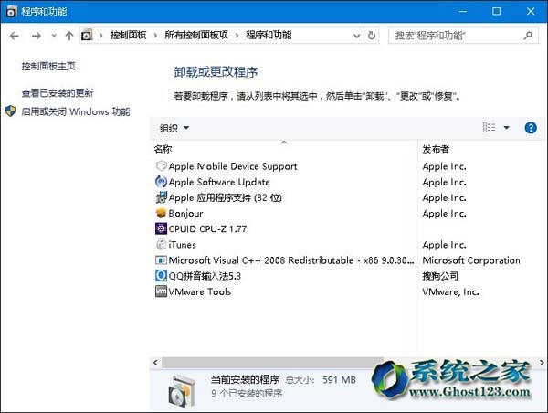Click the CPUID CPU-Z 1.77 icon
This screenshot has width=548, height=413.
pos(161,228)
